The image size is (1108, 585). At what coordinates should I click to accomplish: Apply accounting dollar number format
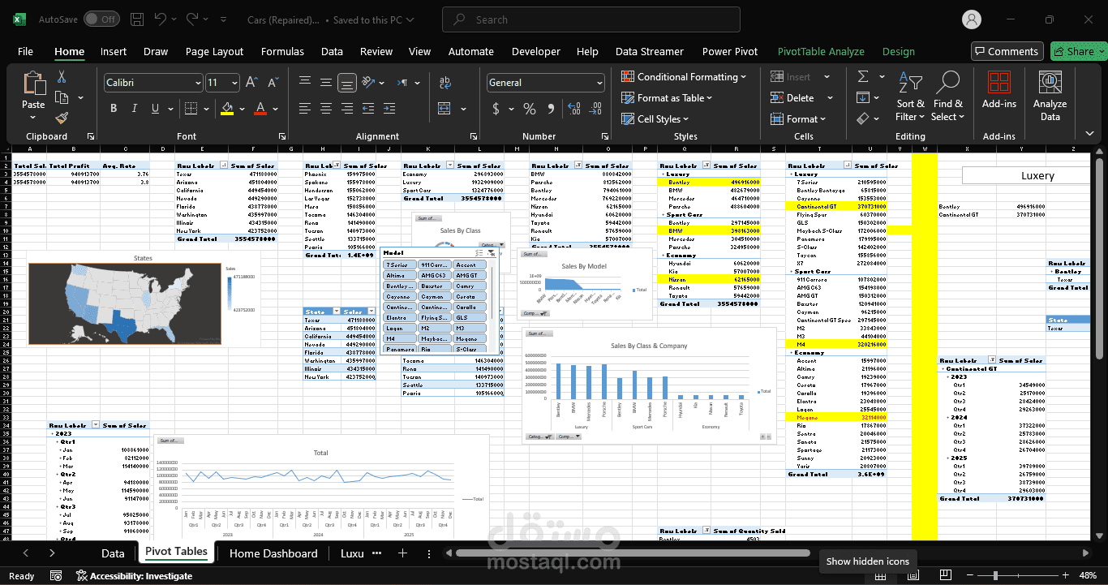point(496,109)
